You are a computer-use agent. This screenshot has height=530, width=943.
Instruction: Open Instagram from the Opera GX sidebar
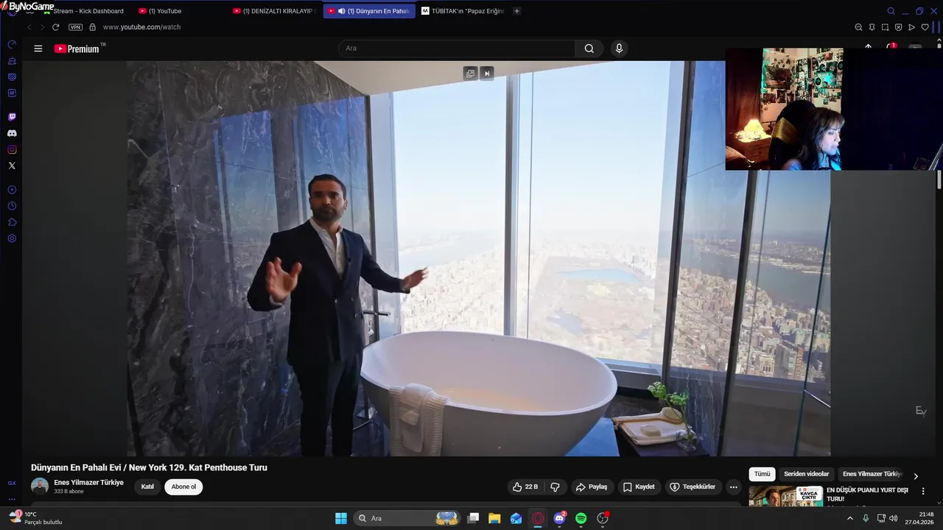(12, 149)
